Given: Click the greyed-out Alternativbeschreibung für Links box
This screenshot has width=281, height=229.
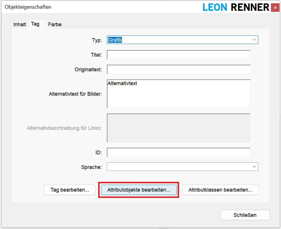Looking at the screenshot, I should pyautogui.click(x=178, y=128).
